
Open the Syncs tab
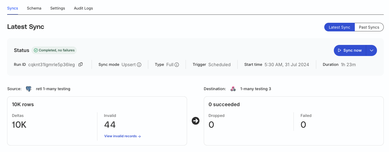(x=13, y=8)
